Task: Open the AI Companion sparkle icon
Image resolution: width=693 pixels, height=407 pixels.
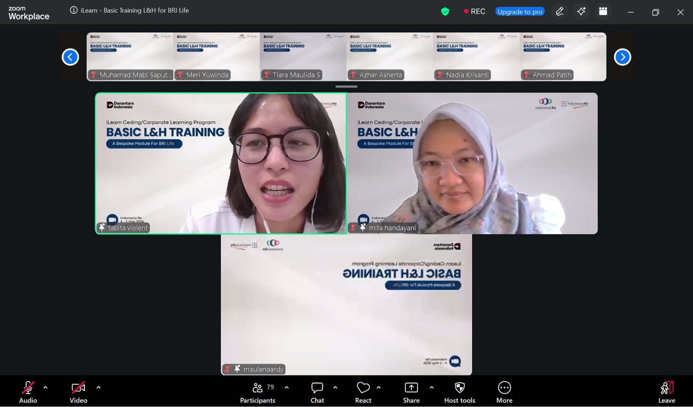Action: click(581, 12)
